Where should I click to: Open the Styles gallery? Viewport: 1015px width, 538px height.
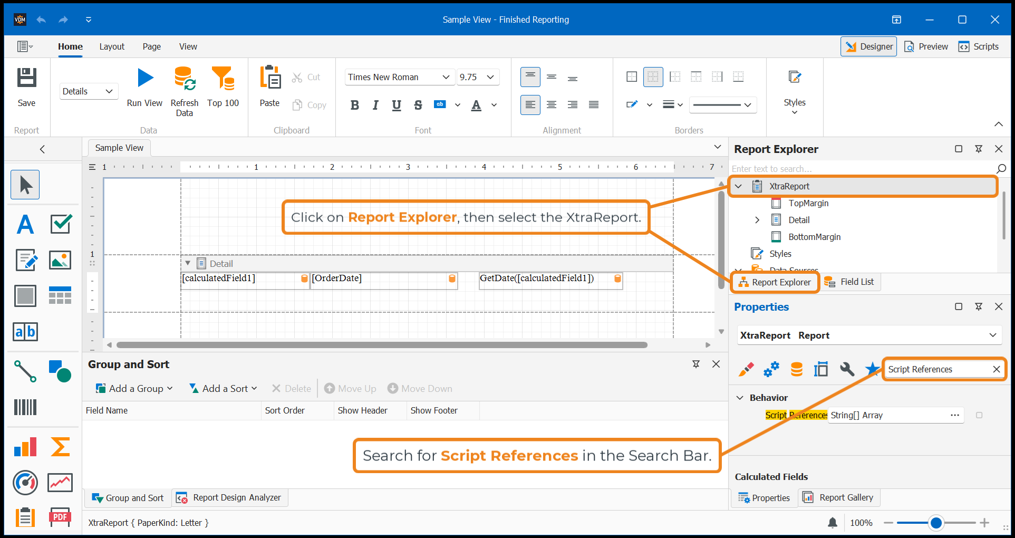(795, 91)
